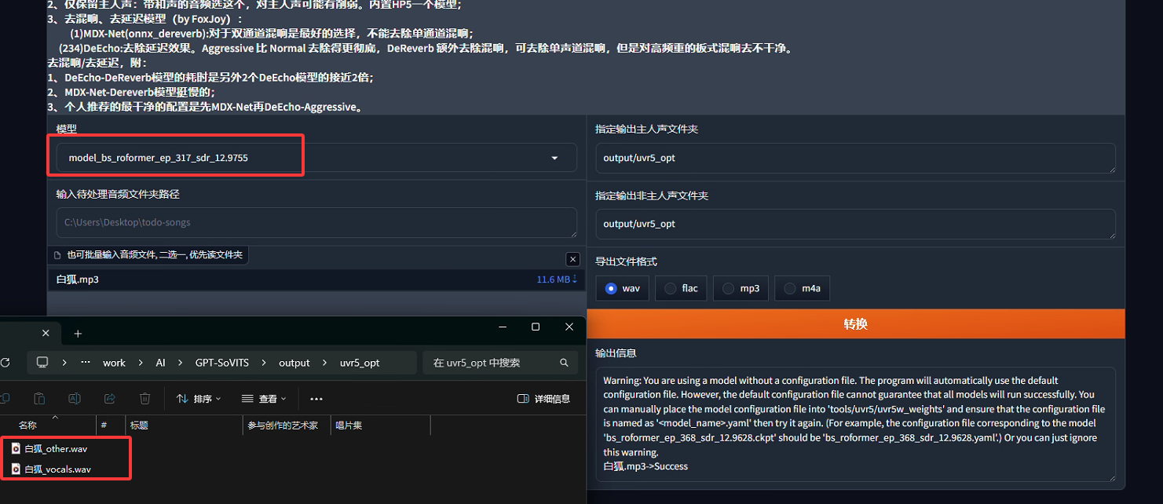Click the audio folder path input field
This screenshot has height=504, width=1163.
[316, 222]
